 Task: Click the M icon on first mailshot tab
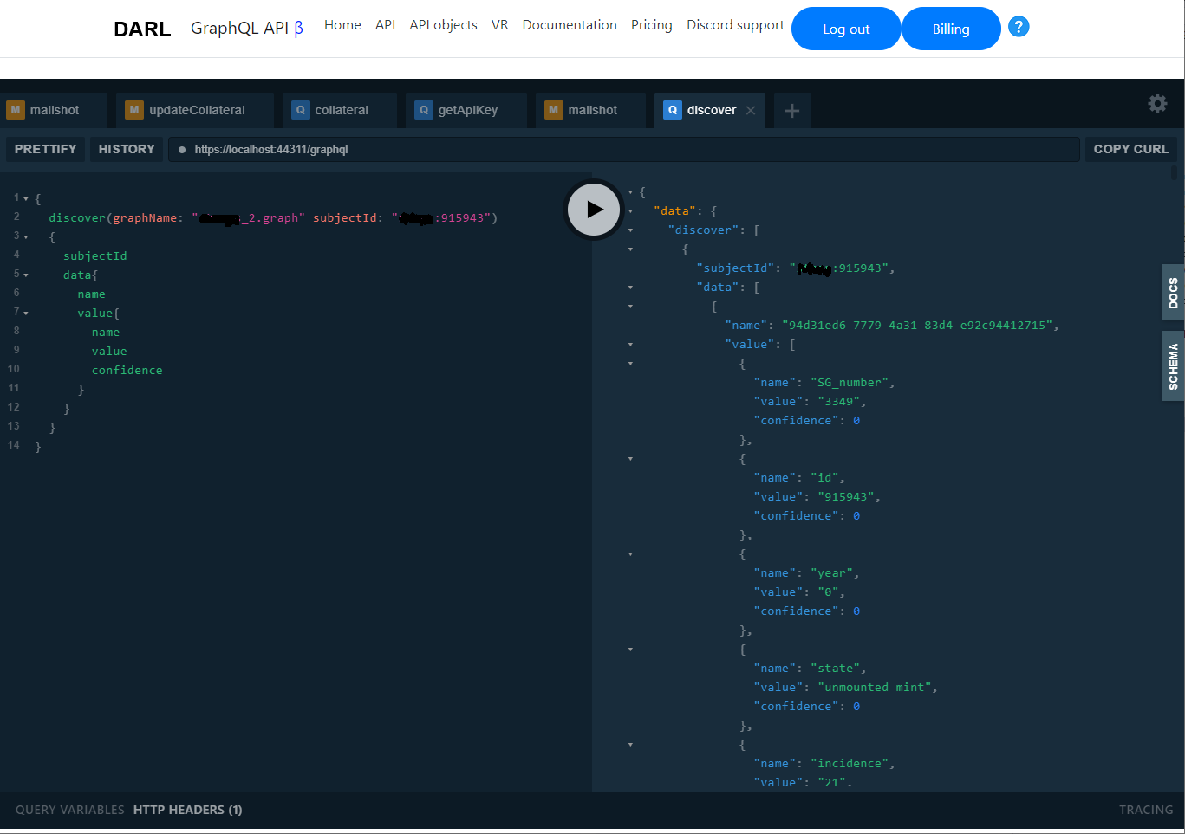(16, 110)
